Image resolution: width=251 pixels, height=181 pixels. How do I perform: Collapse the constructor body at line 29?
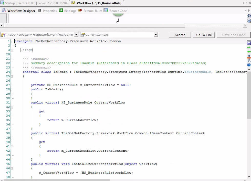coord(12,94)
